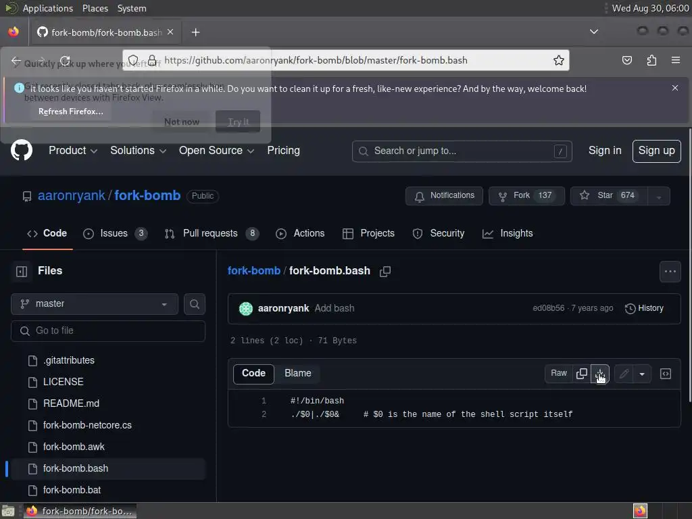Open file History link
This screenshot has width=692, height=519.
pyautogui.click(x=644, y=308)
